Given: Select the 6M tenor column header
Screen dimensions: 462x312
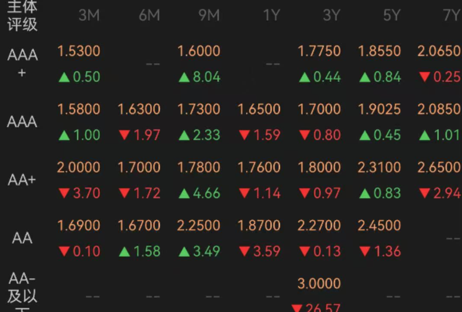Looking at the screenshot, I should click(150, 15).
